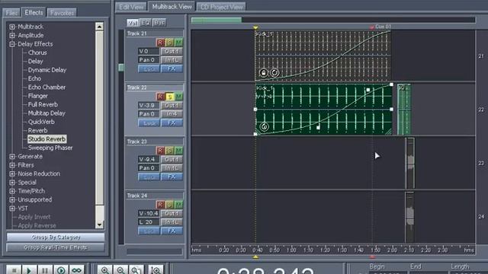Click the Out 1 button on Track 22
This screenshot has height=274, width=488.
(172, 106)
